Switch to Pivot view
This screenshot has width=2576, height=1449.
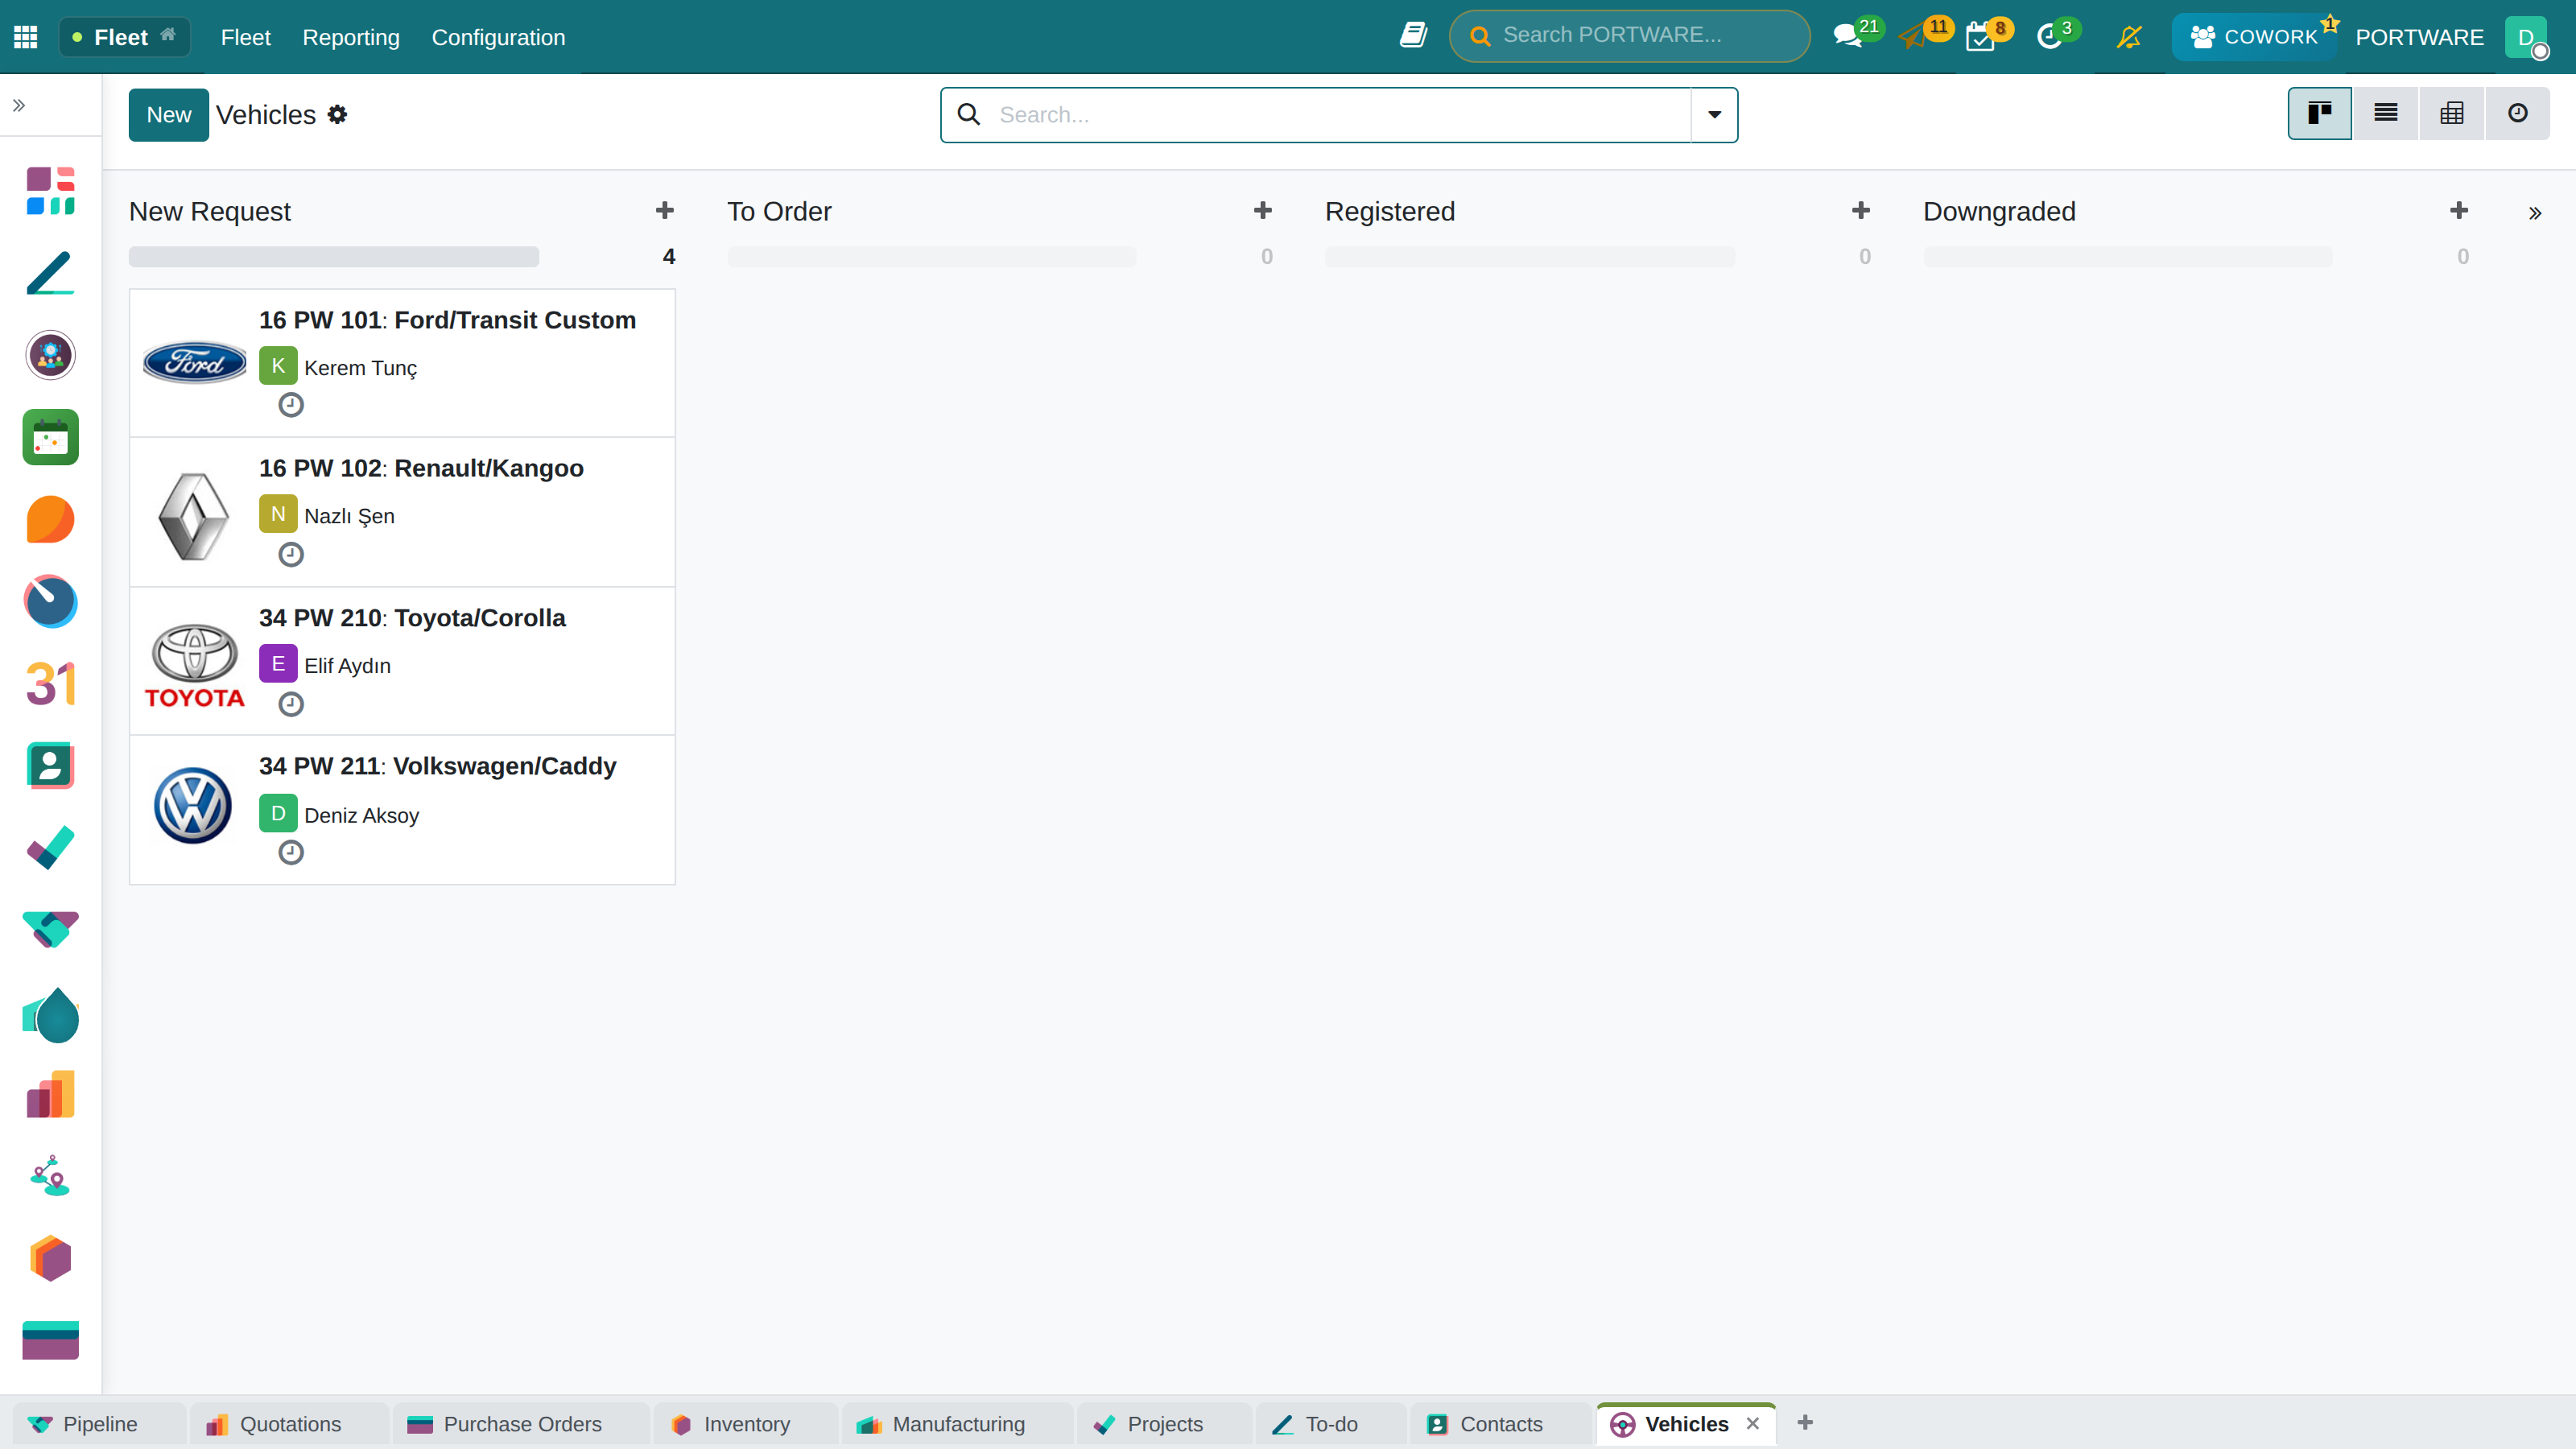click(2451, 114)
